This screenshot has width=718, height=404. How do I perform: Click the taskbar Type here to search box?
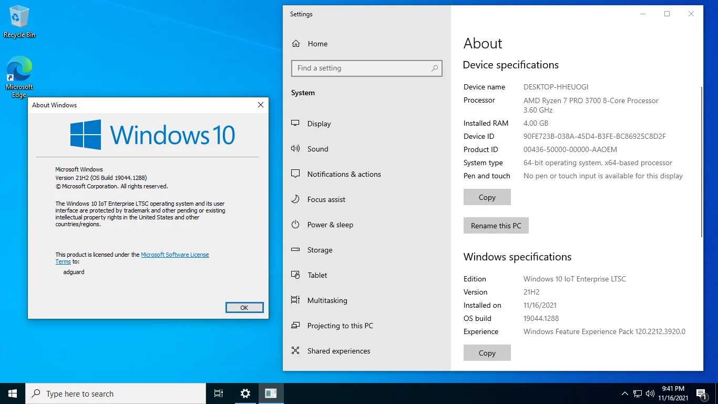click(x=116, y=393)
